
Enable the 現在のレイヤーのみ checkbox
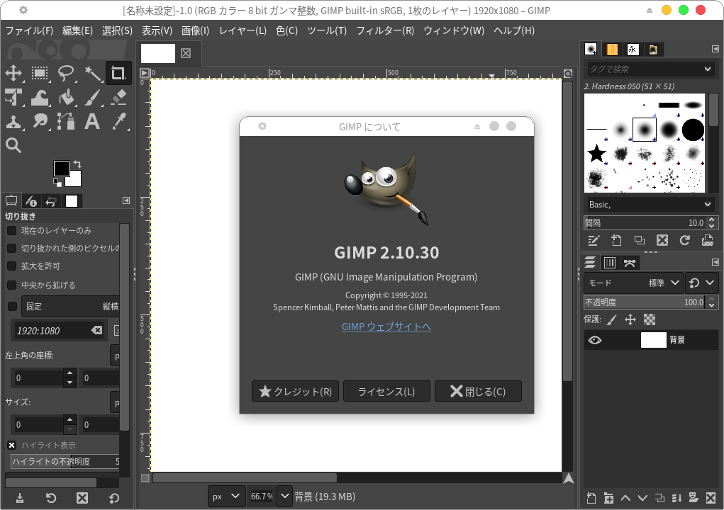[x=12, y=231]
